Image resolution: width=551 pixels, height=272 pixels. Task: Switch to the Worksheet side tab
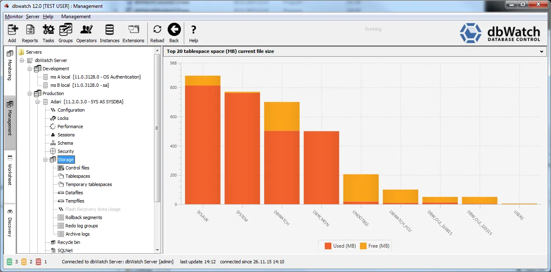click(x=10, y=170)
